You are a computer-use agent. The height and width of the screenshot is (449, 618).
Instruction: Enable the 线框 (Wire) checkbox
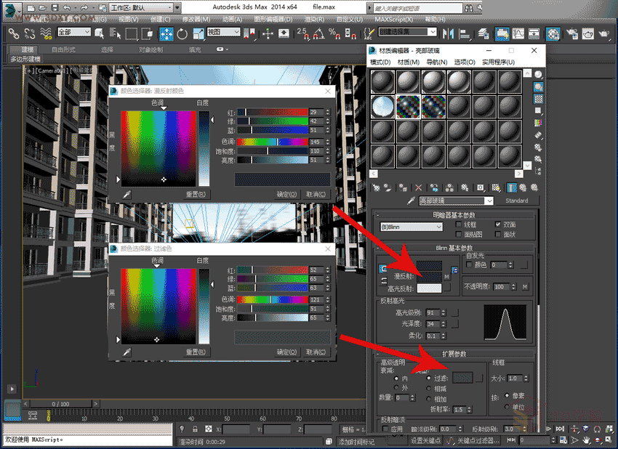coord(458,224)
